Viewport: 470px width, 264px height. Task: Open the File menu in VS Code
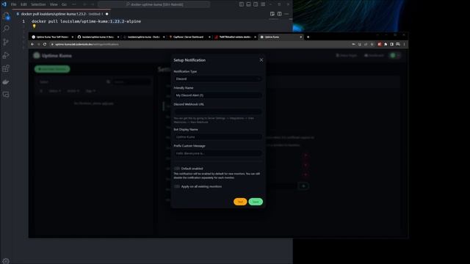[14, 4]
